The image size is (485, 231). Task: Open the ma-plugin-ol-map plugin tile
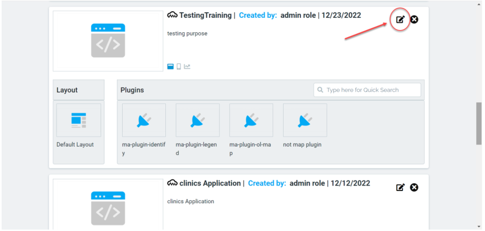point(251,120)
